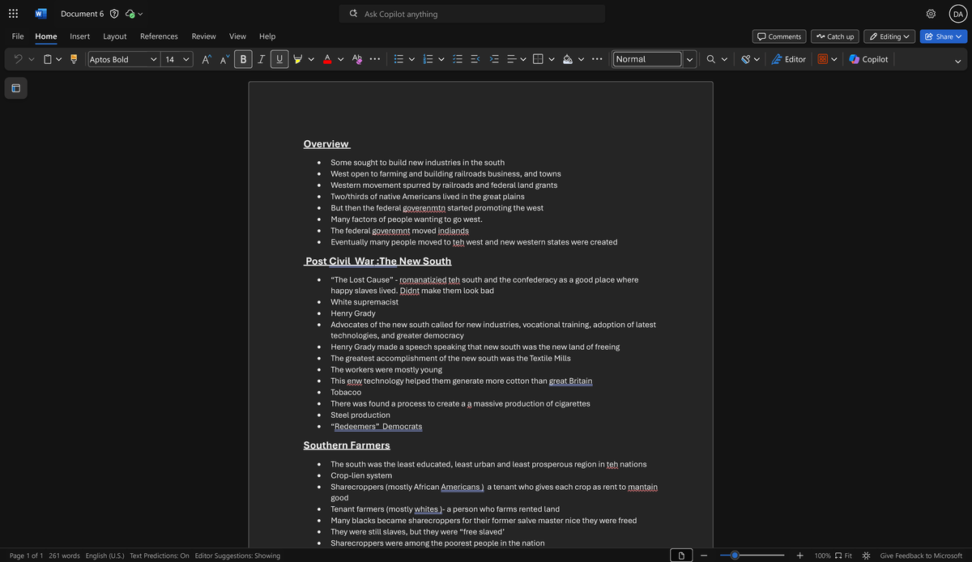972x562 pixels.
Task: Toggle Bold formatting off
Action: tap(243, 59)
